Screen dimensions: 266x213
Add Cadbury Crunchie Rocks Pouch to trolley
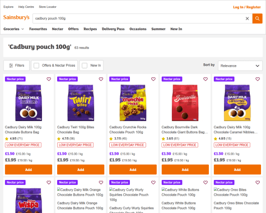click(133, 169)
